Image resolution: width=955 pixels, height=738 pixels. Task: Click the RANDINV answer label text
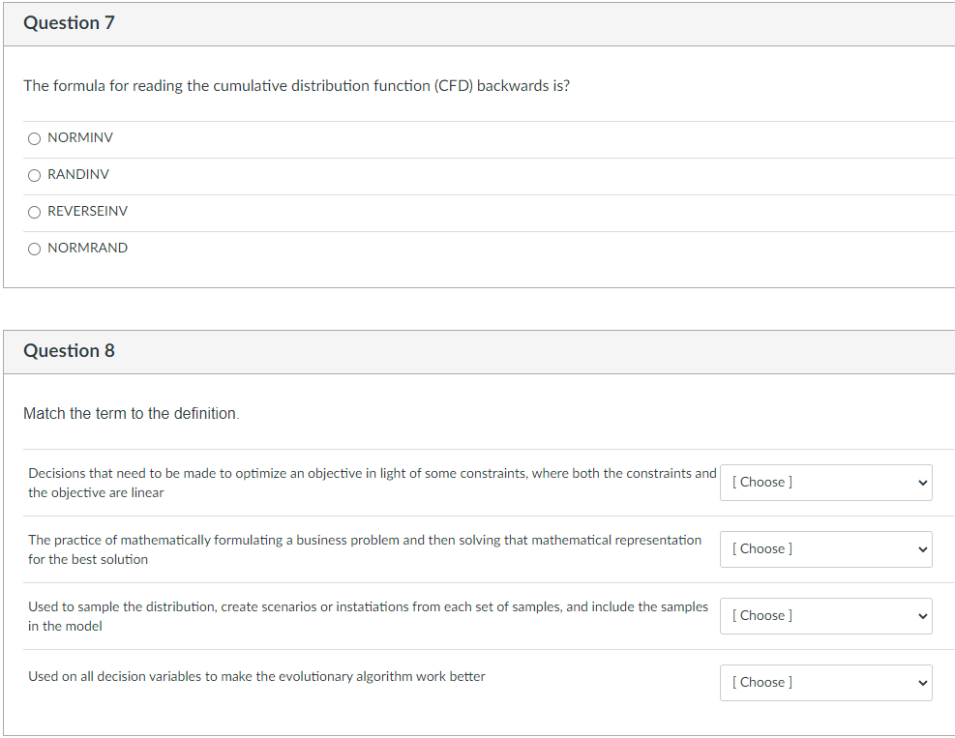(78, 175)
